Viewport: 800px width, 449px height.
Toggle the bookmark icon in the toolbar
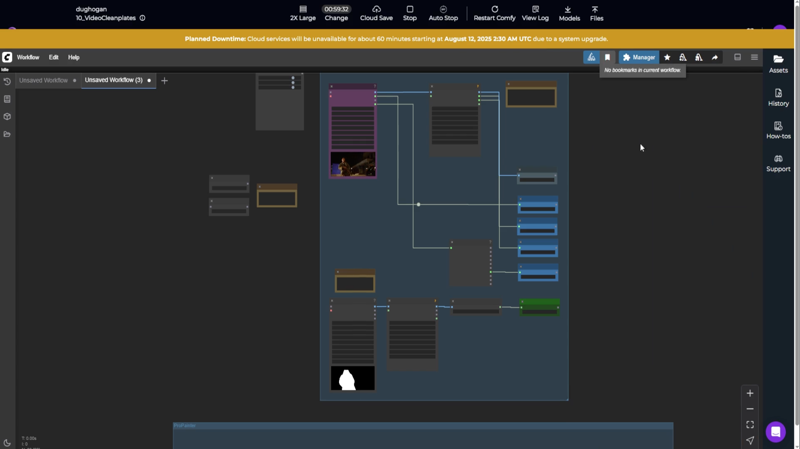608,57
